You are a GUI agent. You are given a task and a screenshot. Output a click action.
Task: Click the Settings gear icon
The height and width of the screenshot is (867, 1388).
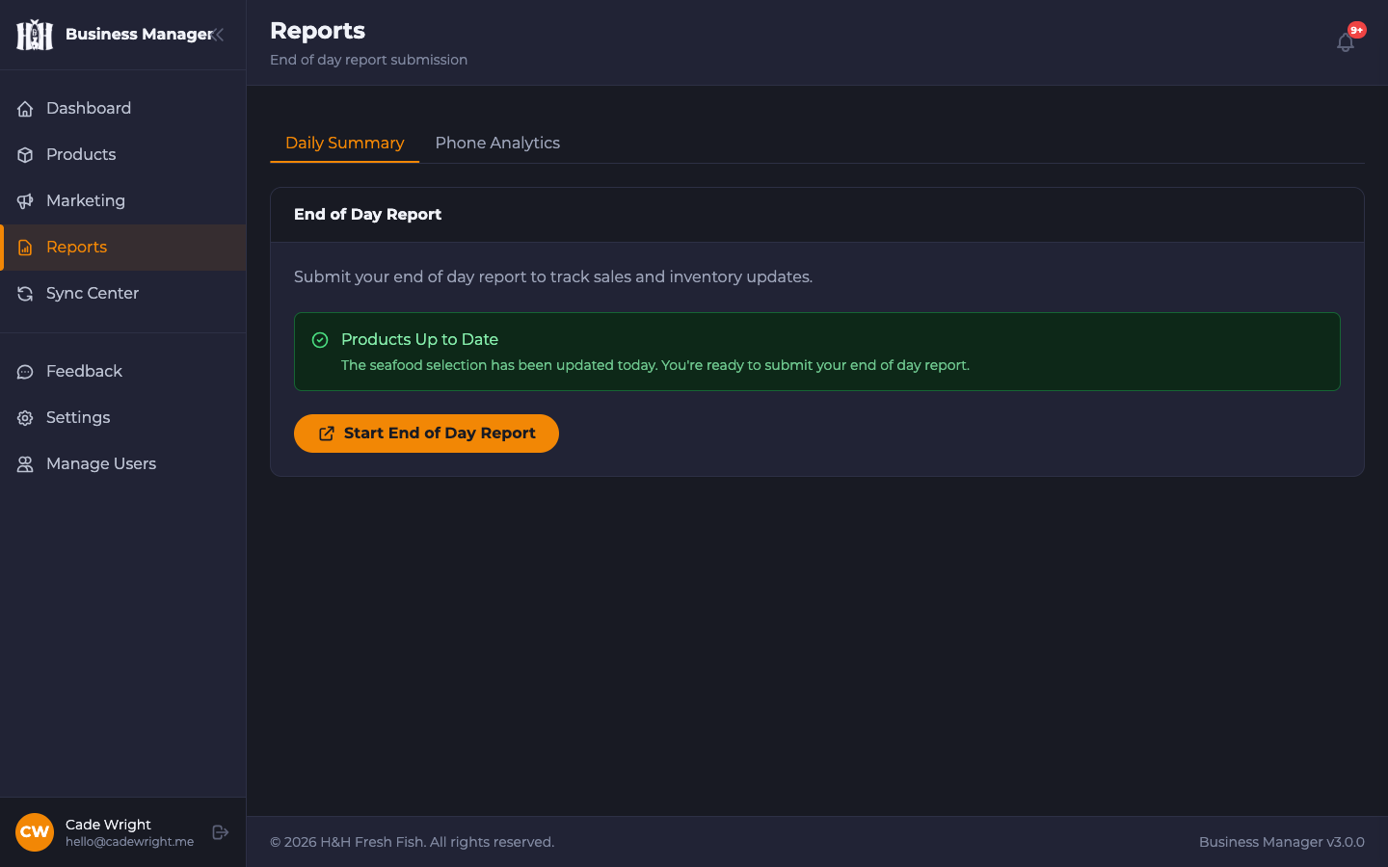click(x=25, y=418)
